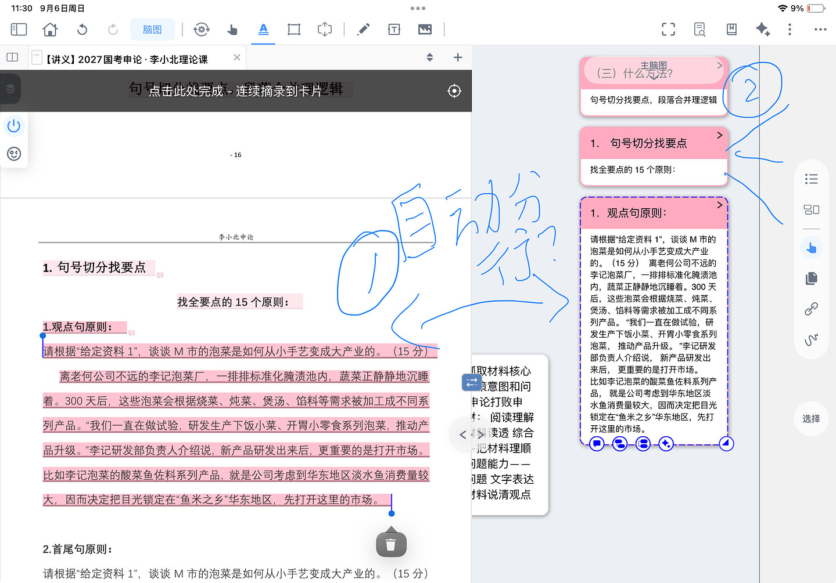Open the link tool in the right sidebar

812,309
